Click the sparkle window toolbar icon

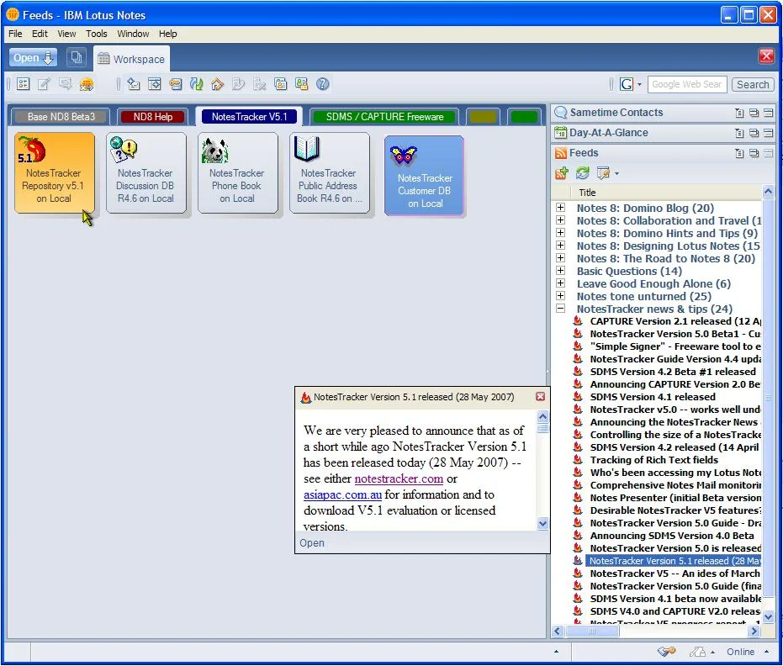pos(154,84)
